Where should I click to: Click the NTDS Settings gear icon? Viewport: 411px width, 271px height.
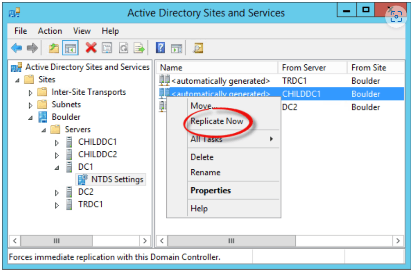(83, 179)
